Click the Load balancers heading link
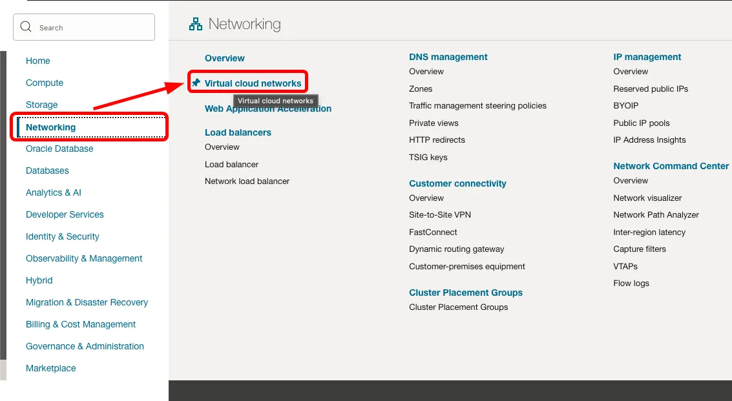 [238, 132]
